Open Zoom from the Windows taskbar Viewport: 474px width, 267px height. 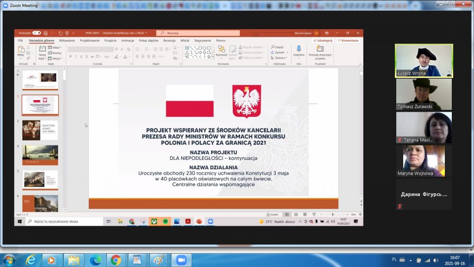pyautogui.click(x=181, y=260)
